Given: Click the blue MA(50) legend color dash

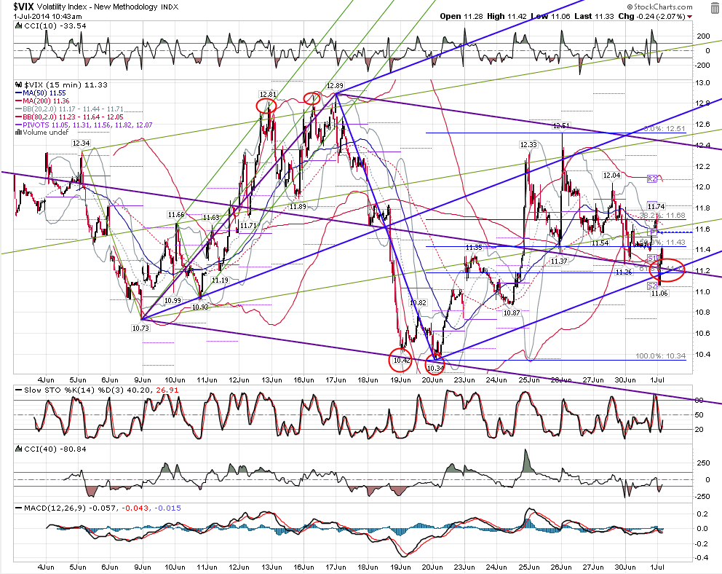Looking at the screenshot, I should (17, 93).
